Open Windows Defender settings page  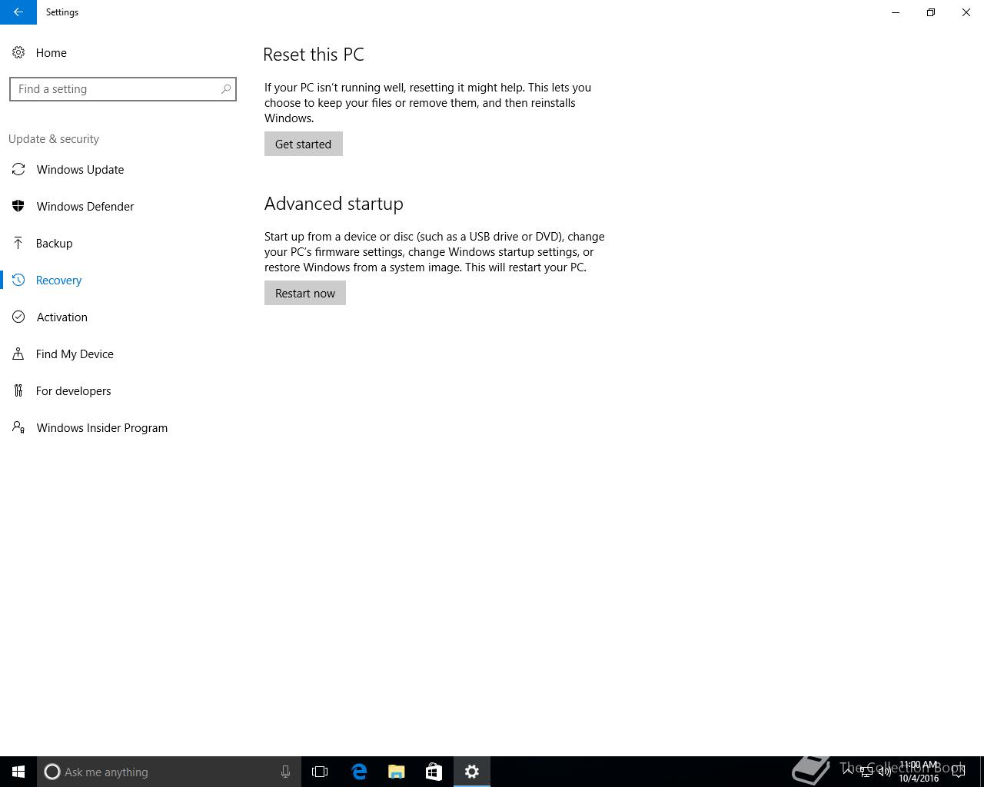(x=85, y=206)
